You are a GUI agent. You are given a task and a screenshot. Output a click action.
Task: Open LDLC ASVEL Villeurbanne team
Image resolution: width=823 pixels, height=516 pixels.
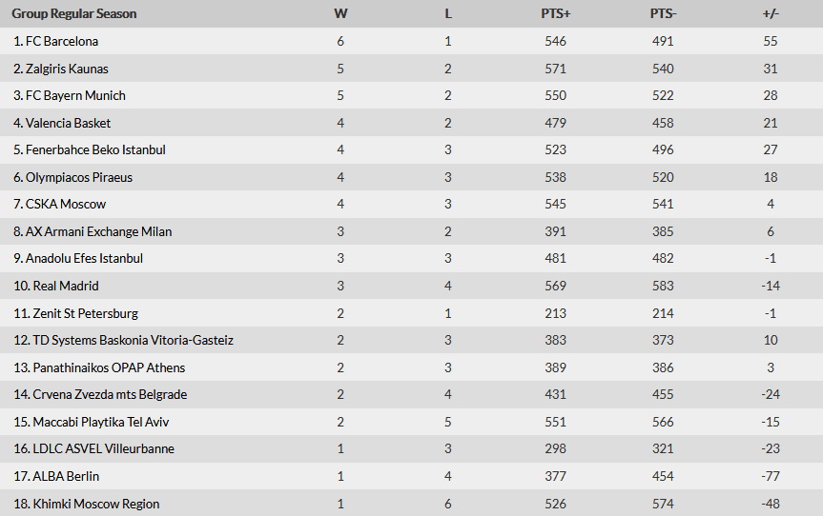[x=104, y=448]
